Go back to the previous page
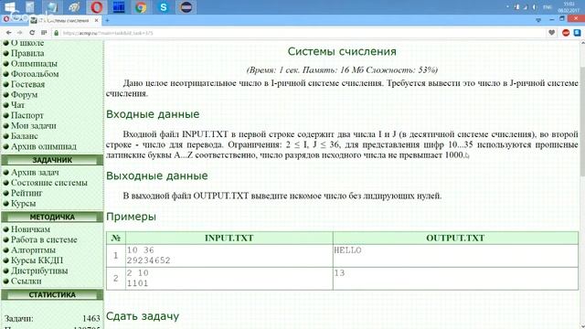The width and height of the screenshot is (585, 329). click(x=8, y=33)
